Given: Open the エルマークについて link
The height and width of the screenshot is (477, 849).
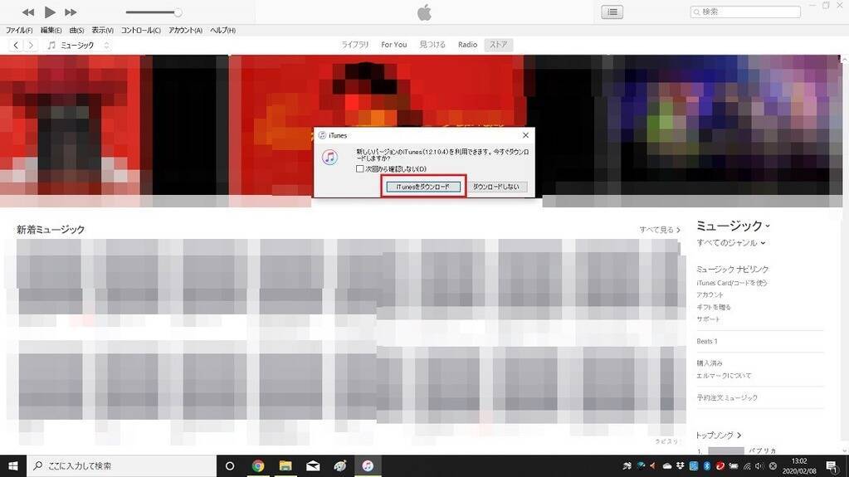Looking at the screenshot, I should pos(724,375).
